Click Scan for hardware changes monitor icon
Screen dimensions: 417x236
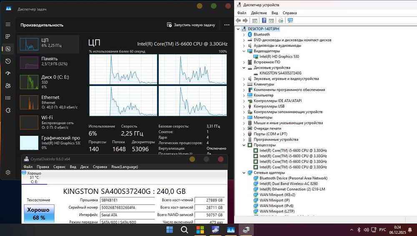(290, 20)
